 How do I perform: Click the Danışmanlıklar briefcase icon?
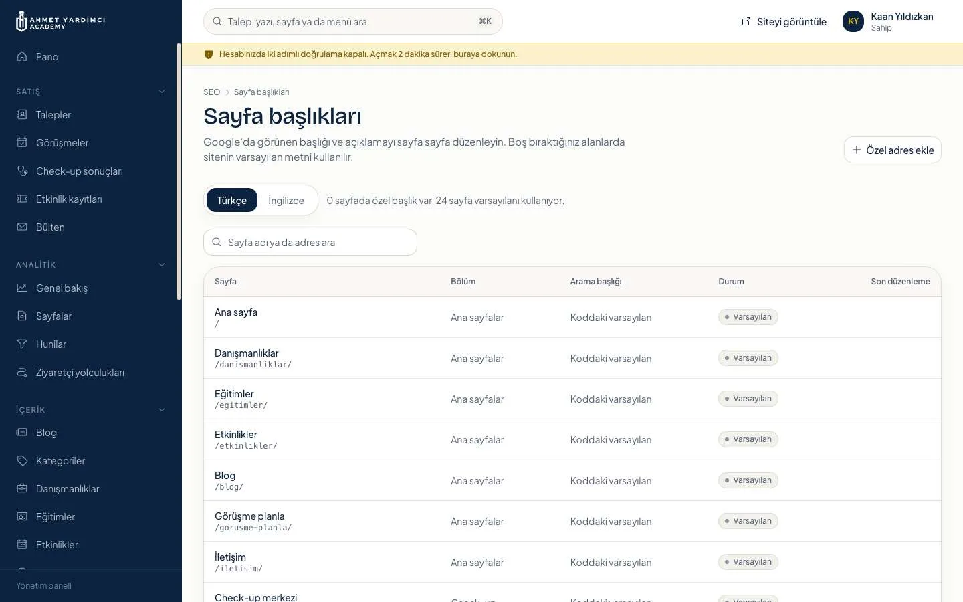tap(22, 488)
